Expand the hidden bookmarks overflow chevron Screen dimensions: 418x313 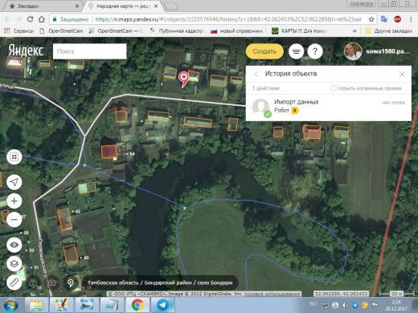pyautogui.click(x=354, y=31)
